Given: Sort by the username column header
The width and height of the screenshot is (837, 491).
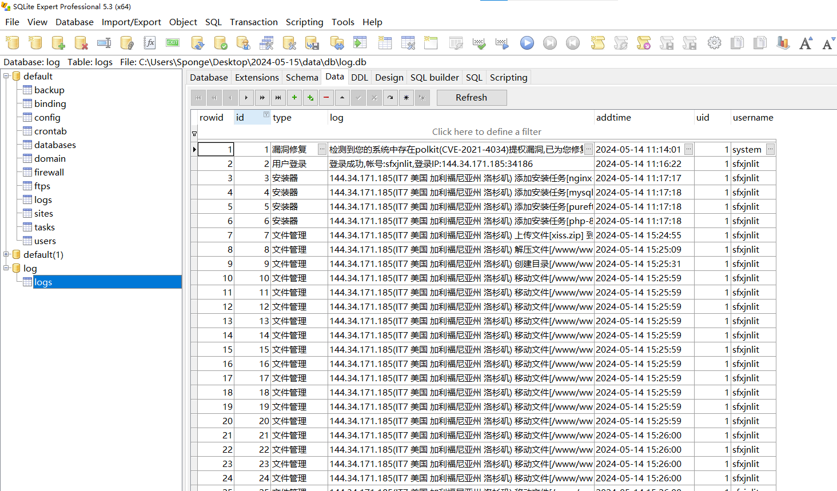Looking at the screenshot, I should (x=753, y=117).
